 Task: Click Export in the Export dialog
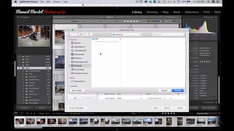point(180,108)
